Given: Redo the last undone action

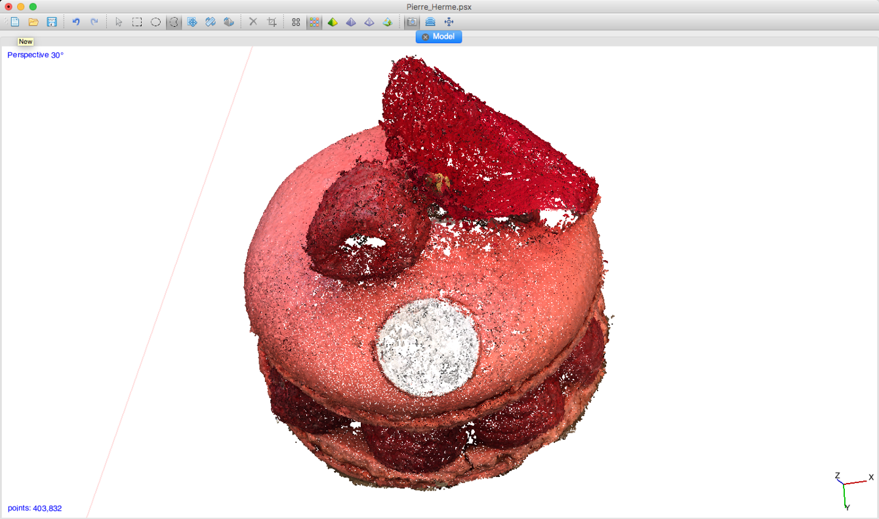Looking at the screenshot, I should click(94, 22).
